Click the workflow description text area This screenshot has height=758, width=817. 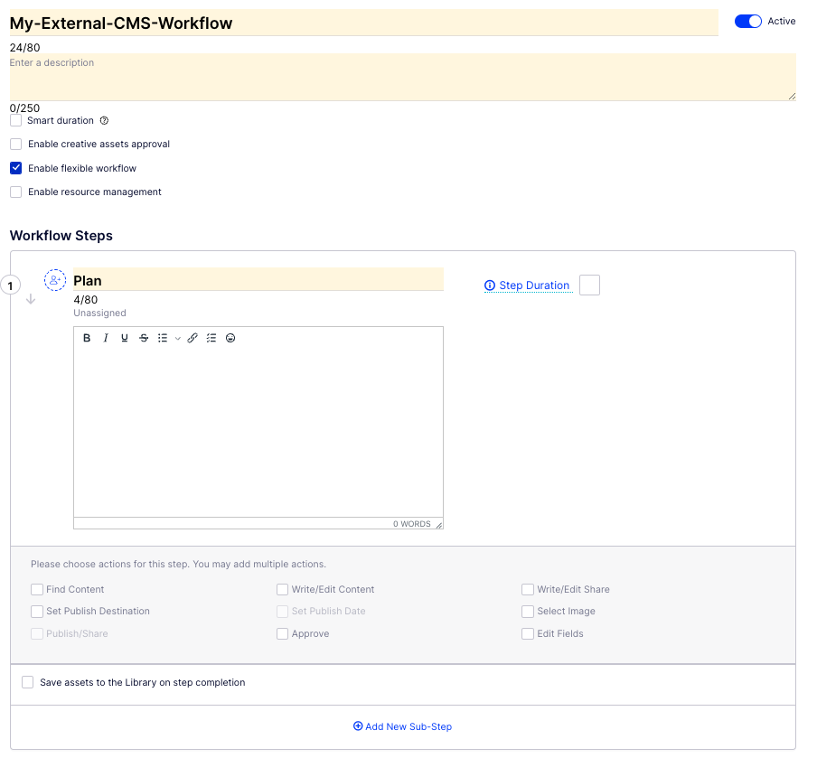pos(402,78)
